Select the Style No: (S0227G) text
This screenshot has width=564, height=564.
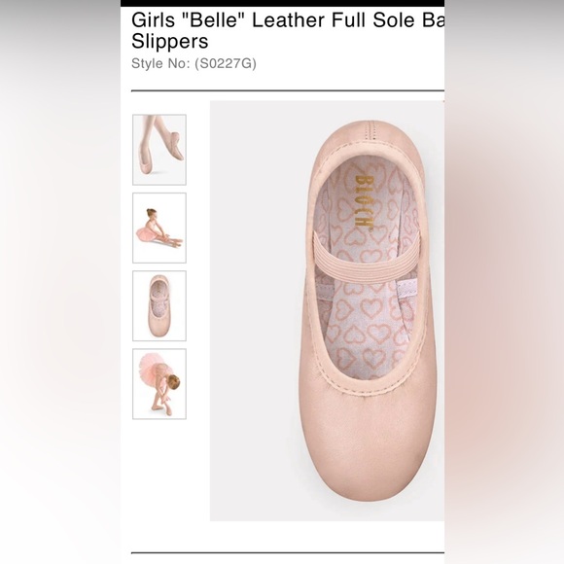click(194, 63)
